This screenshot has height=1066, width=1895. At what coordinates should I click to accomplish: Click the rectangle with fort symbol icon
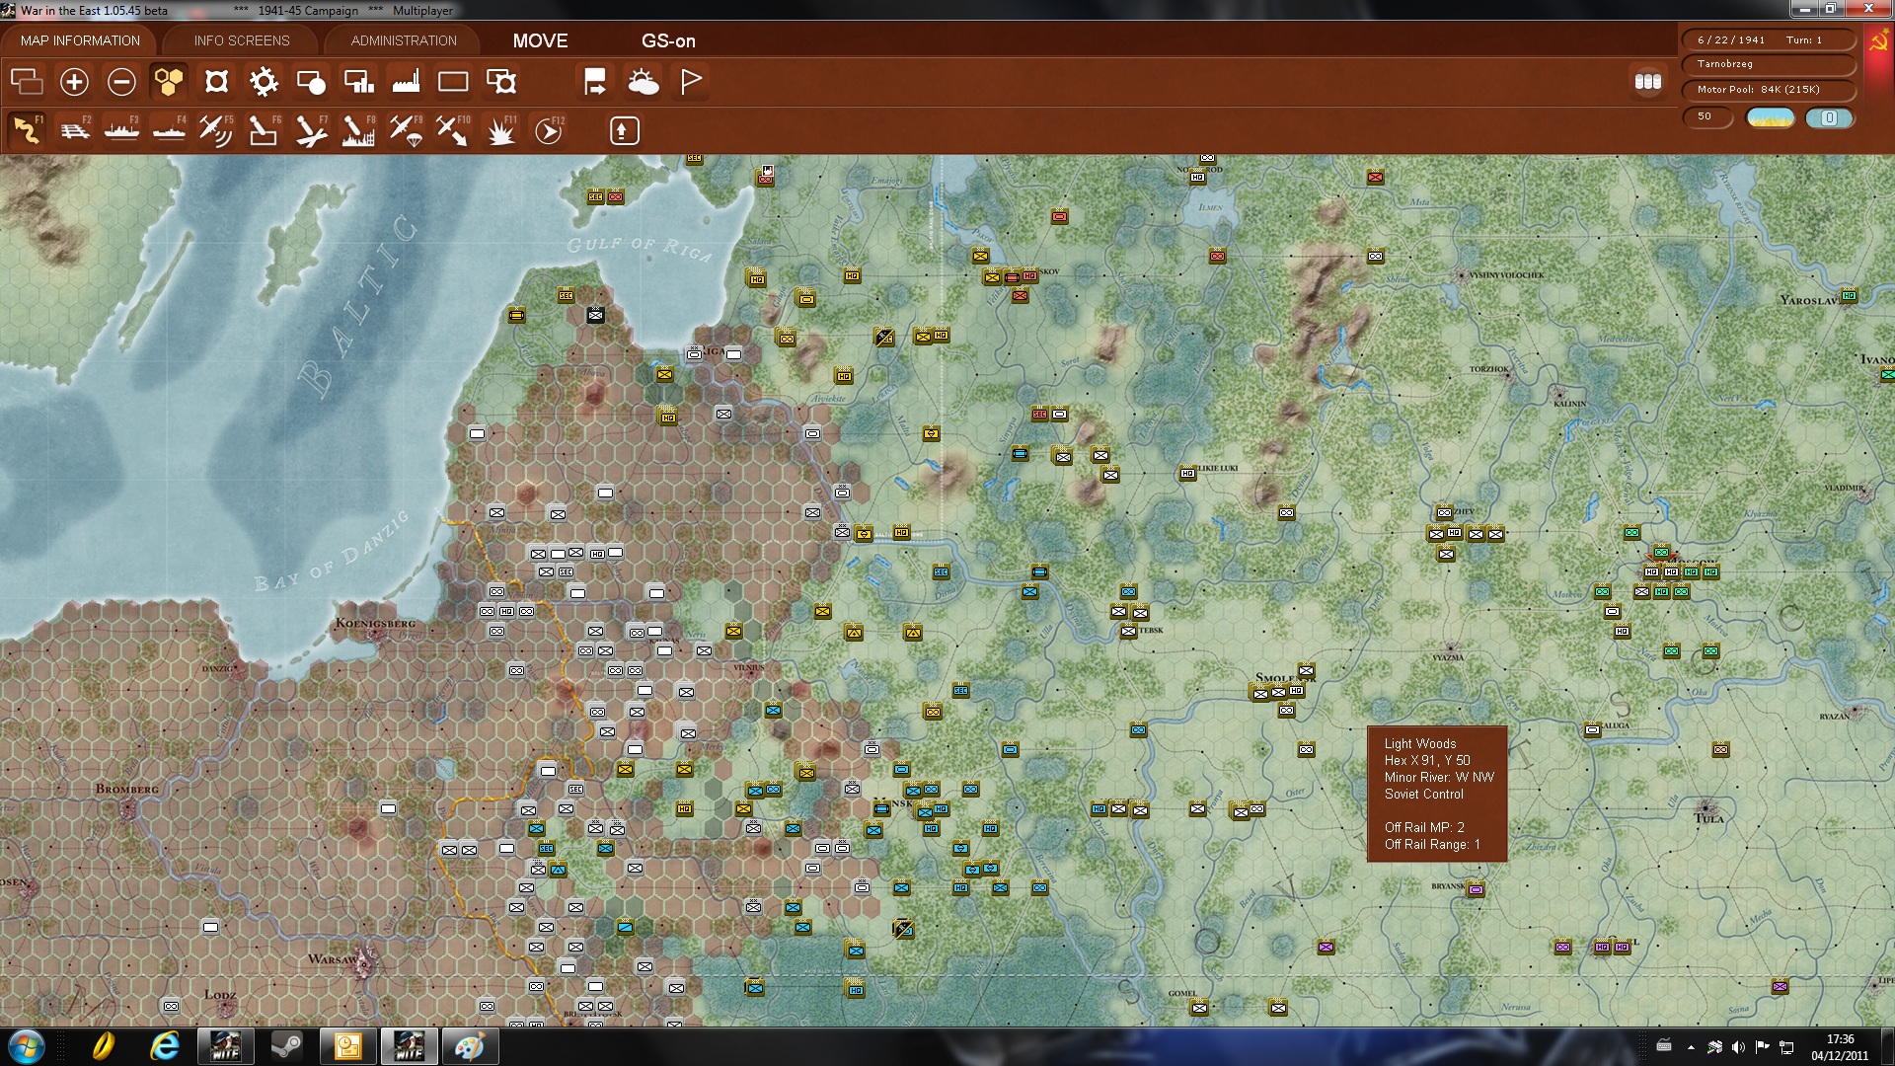[501, 82]
